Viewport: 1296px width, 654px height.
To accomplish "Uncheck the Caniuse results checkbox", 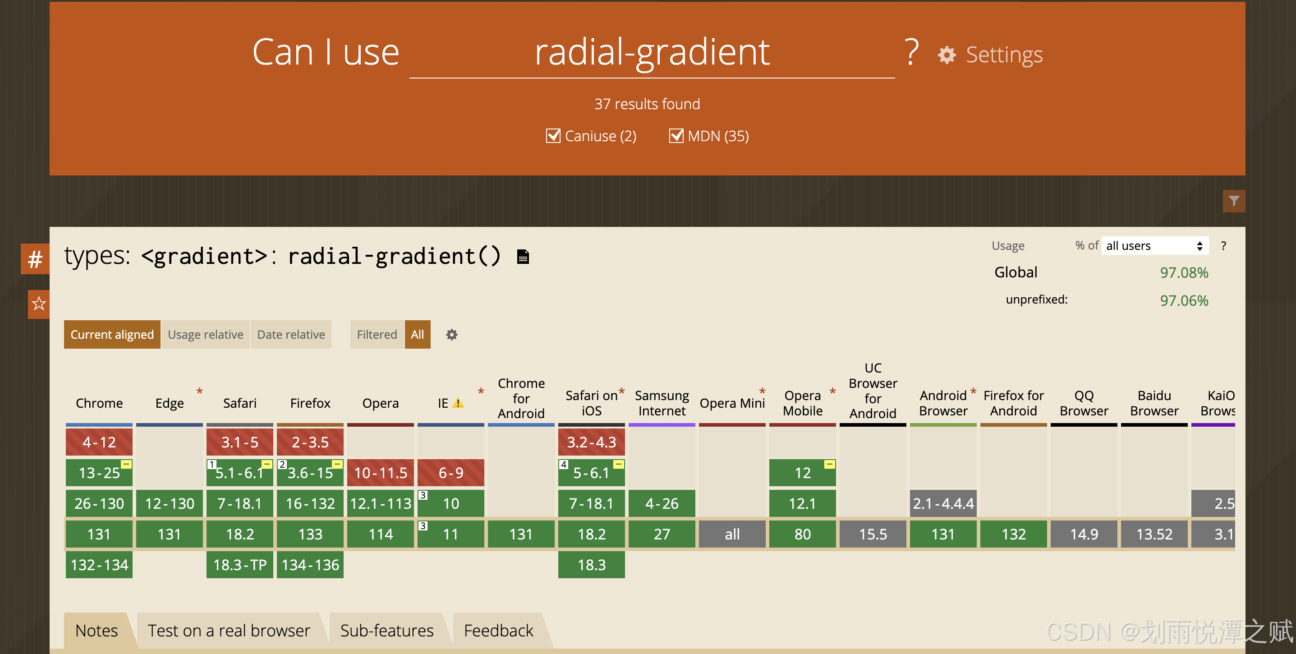I will [x=553, y=136].
